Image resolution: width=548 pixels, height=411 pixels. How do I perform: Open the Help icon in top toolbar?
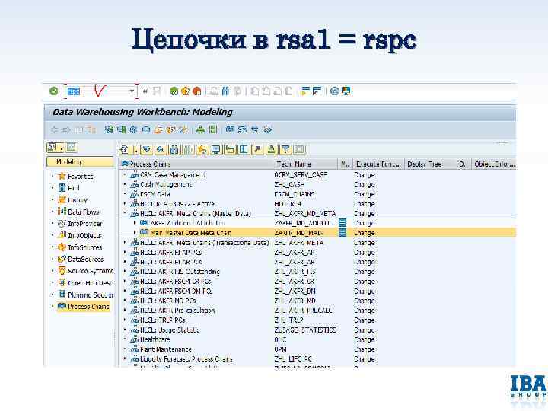pos(334,91)
